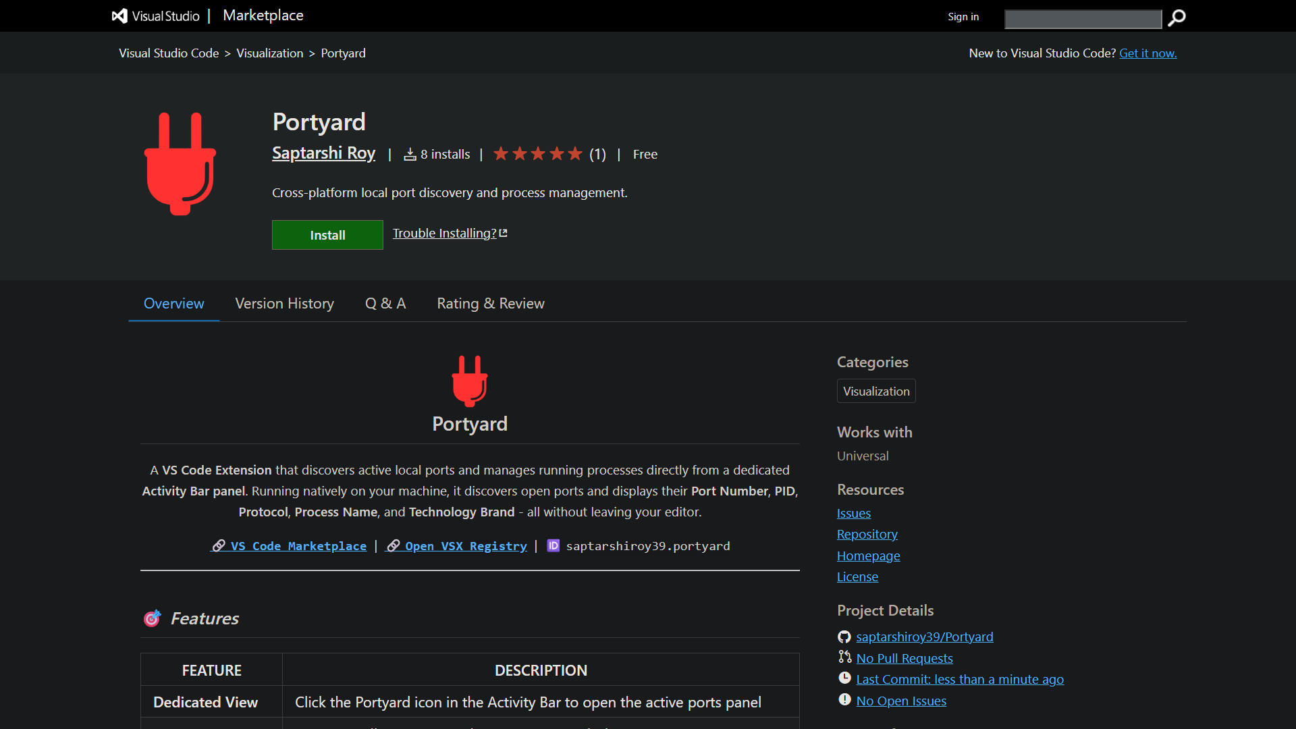Open the License resource link
Viewport: 1296px width, 729px height.
point(857,577)
